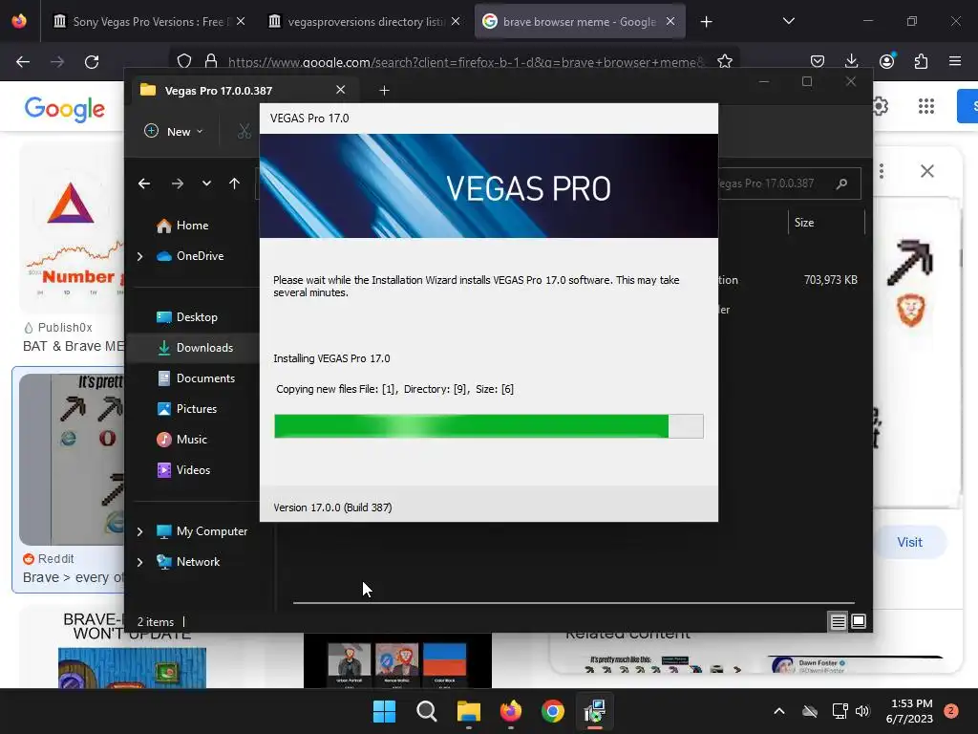978x734 pixels.
Task: Click the Firefox address bar URL
Action: click(465, 62)
